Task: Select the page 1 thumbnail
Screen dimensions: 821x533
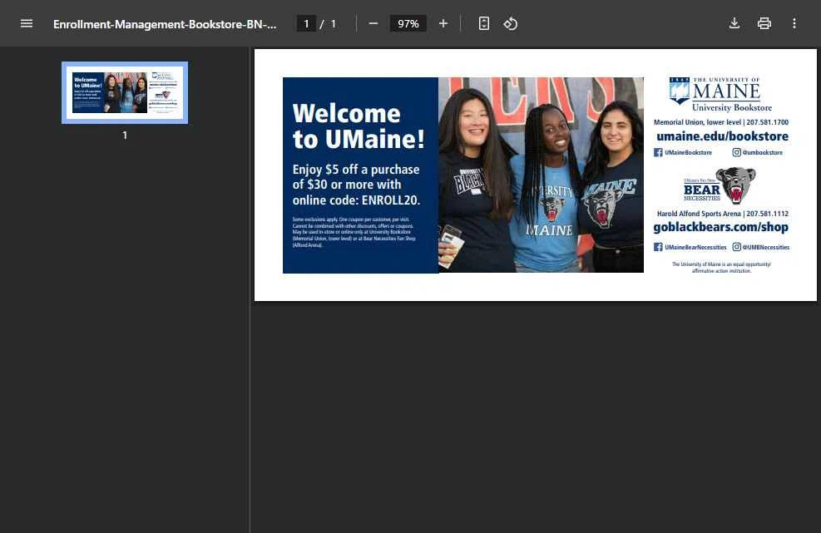Action: pos(125,92)
